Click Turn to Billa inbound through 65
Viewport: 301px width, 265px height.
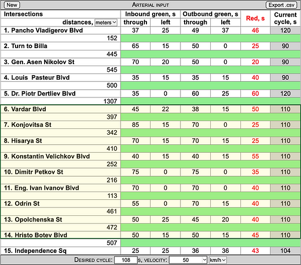click(135, 46)
